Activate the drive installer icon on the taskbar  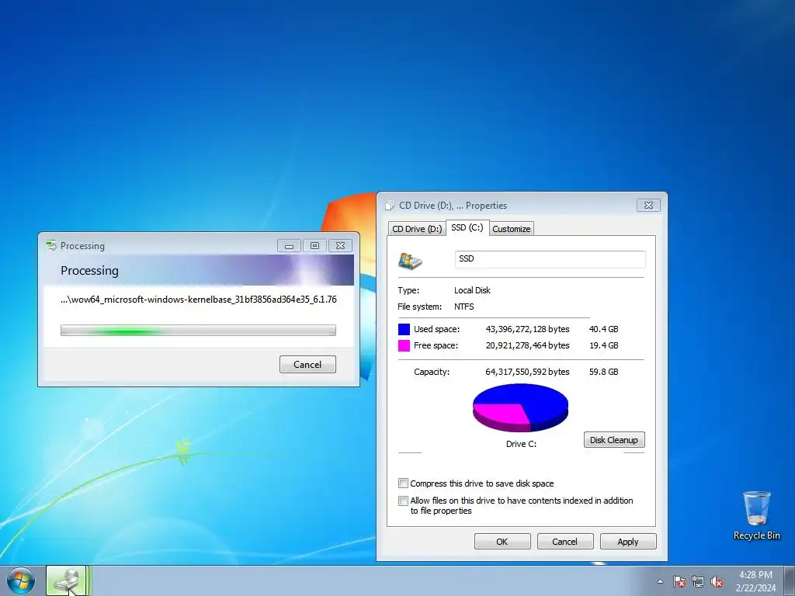[x=67, y=580]
